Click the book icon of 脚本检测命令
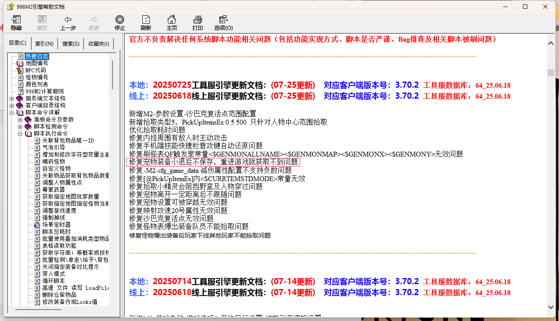This screenshot has width=559, height=321. [x=28, y=126]
